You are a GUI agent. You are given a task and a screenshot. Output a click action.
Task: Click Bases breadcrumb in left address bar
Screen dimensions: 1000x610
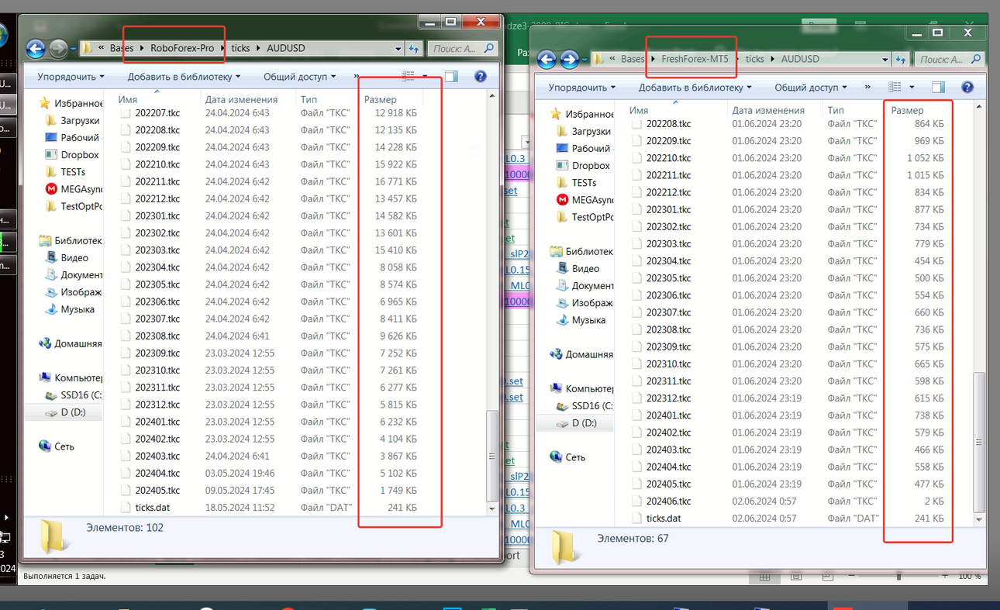(x=122, y=48)
